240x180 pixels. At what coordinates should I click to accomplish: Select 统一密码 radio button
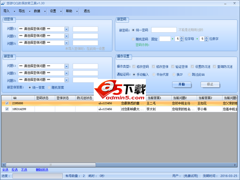(133, 30)
